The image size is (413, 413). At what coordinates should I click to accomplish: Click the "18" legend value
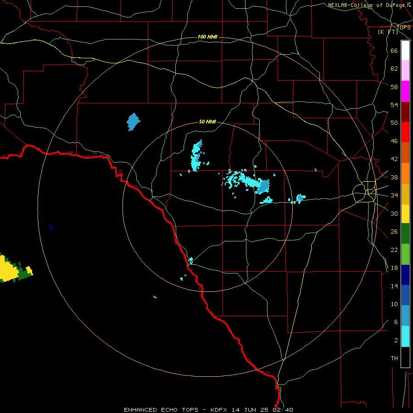pos(394,268)
